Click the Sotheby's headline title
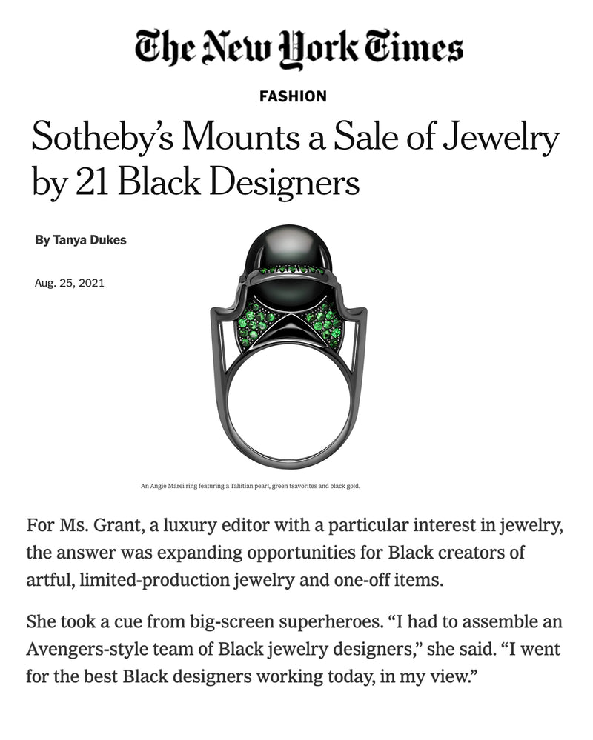This screenshot has height=740, width=593. pyautogui.click(x=295, y=161)
